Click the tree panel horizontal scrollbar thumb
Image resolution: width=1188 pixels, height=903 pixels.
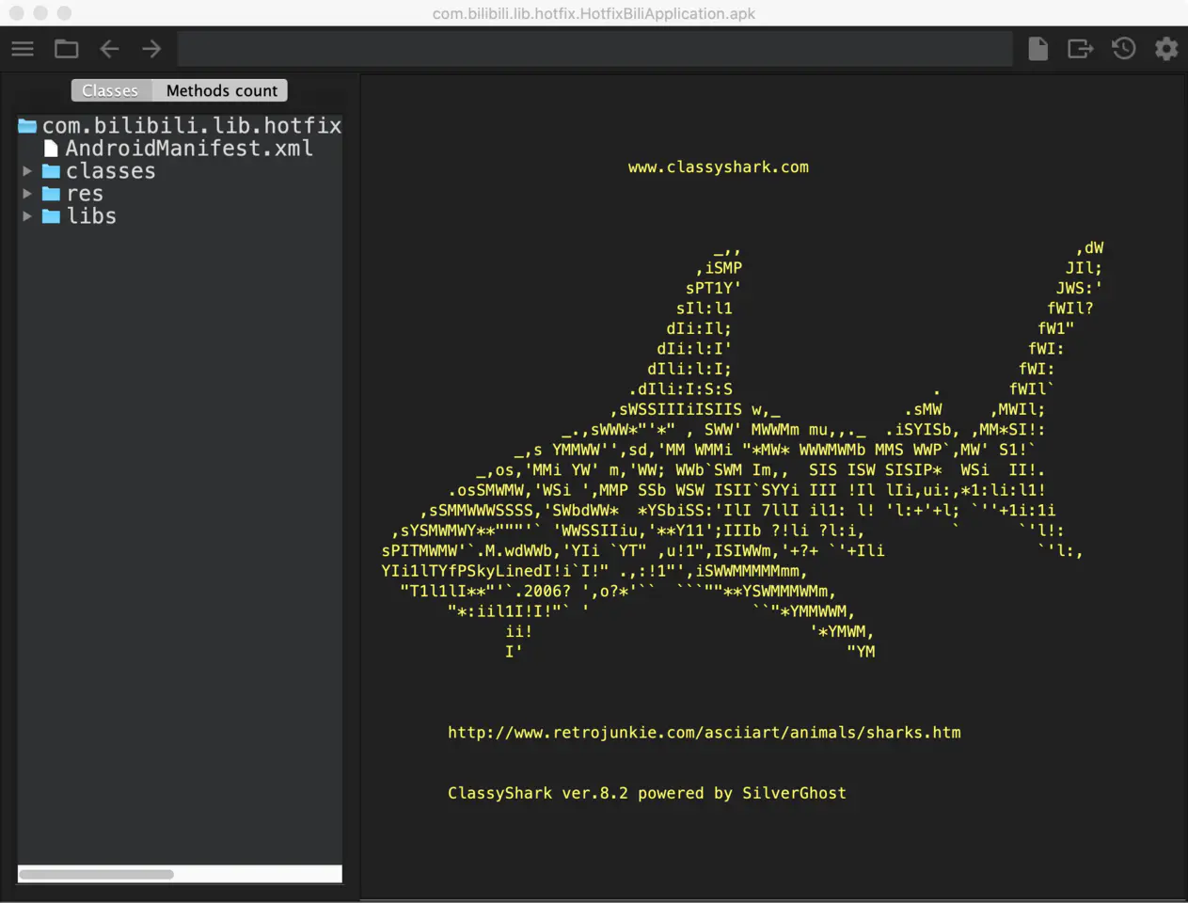[96, 874]
